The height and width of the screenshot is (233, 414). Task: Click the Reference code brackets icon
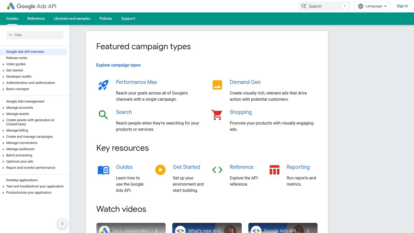[217, 170]
